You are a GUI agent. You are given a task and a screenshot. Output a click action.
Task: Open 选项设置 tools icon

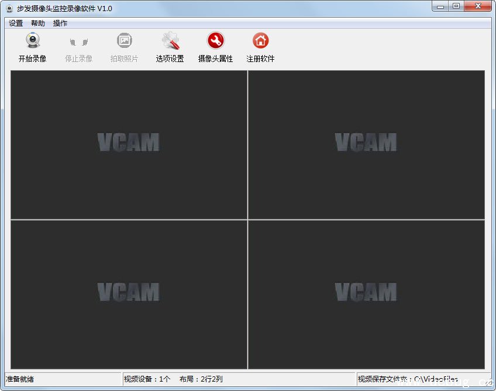(170, 40)
